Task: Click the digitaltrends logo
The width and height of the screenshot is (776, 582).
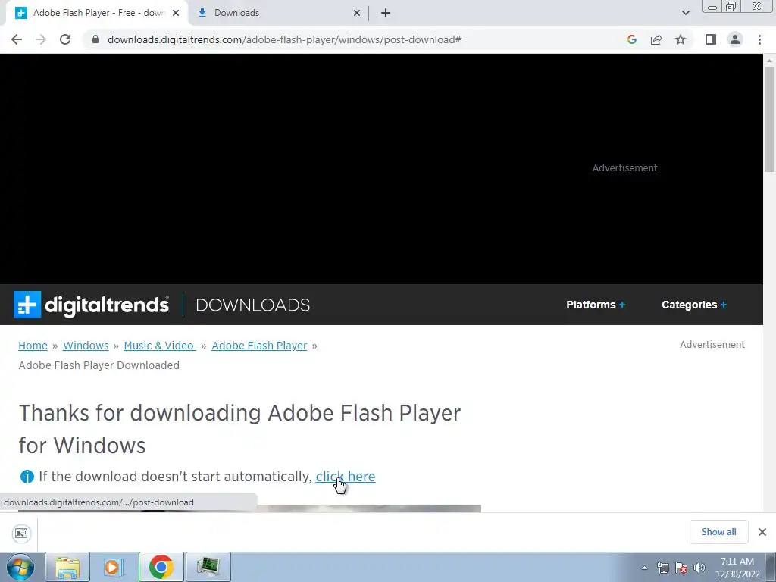Action: point(91,305)
